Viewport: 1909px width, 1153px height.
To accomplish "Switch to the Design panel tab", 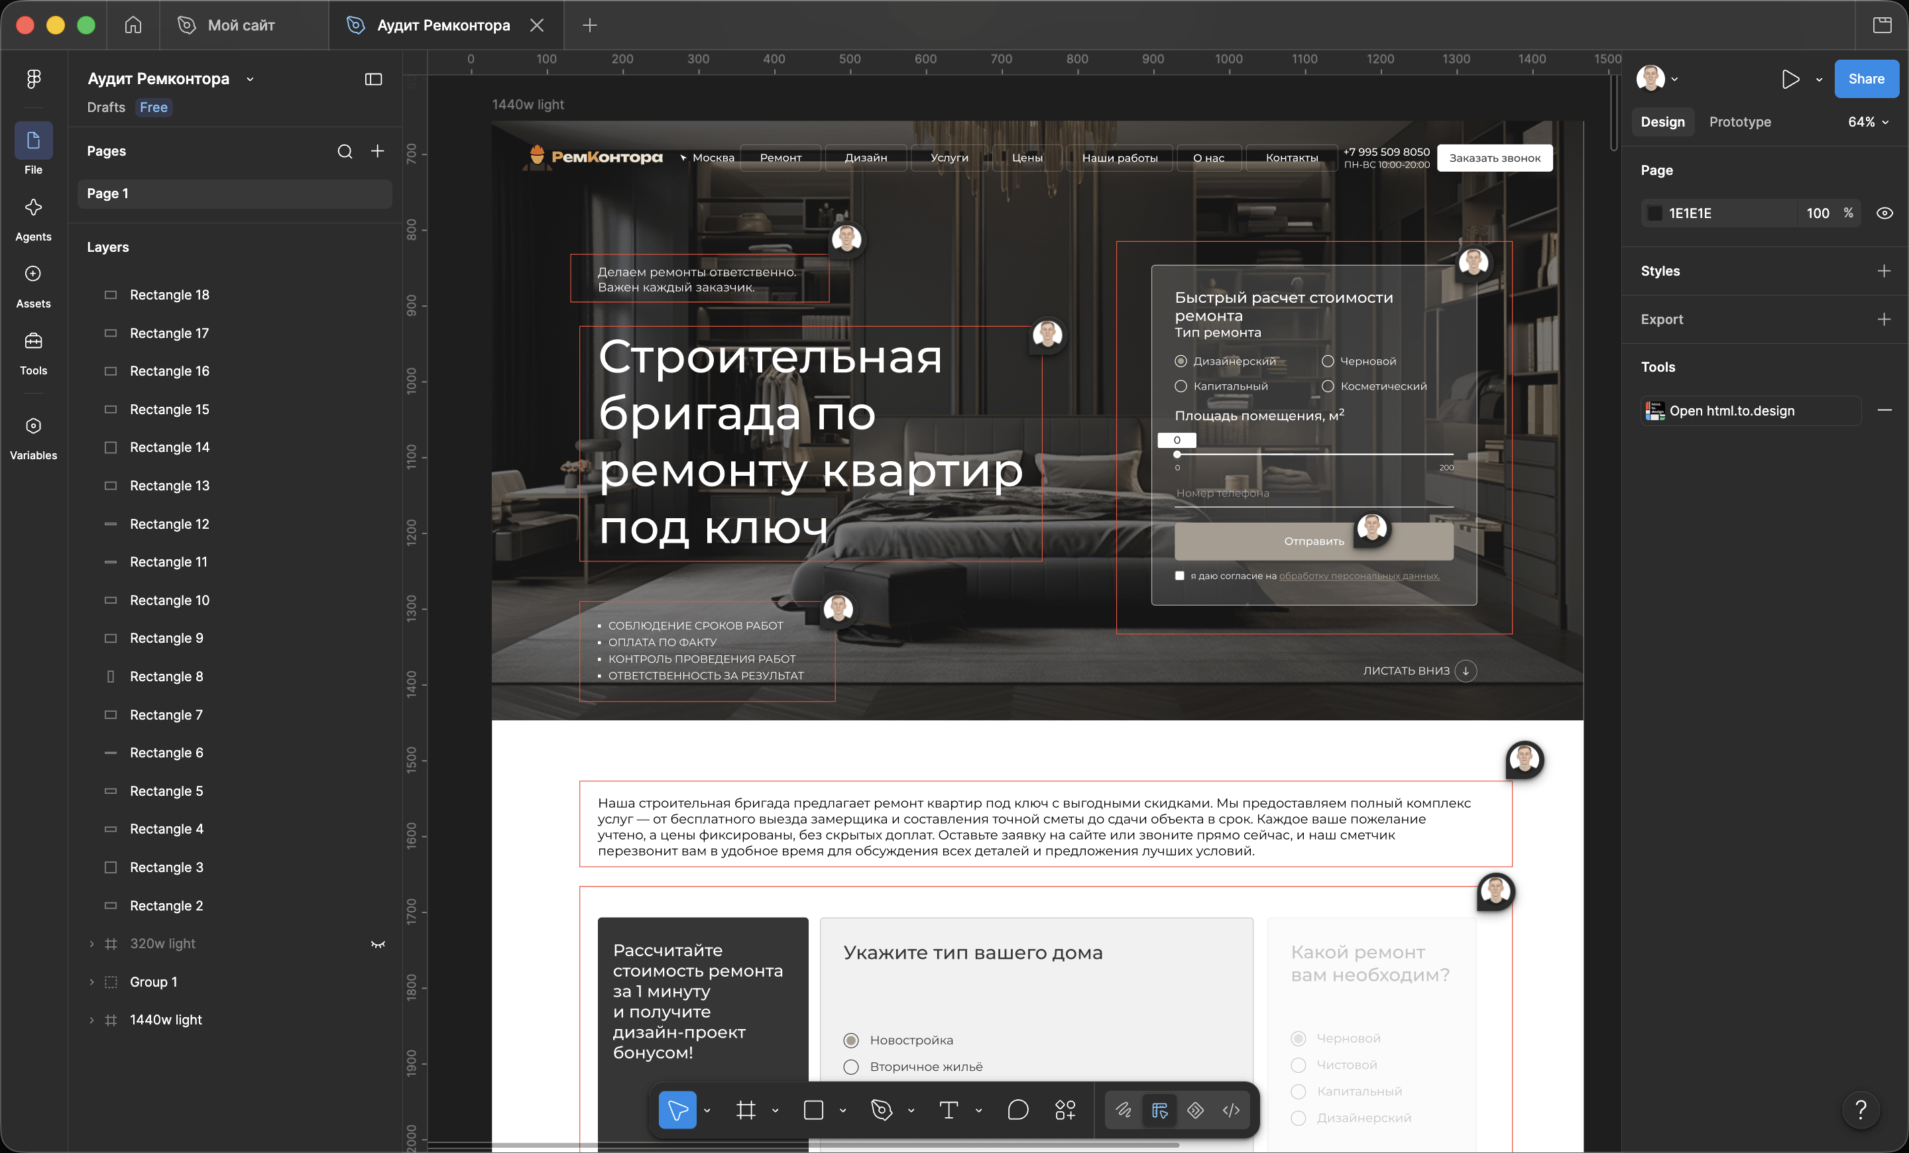I will 1662,121.
